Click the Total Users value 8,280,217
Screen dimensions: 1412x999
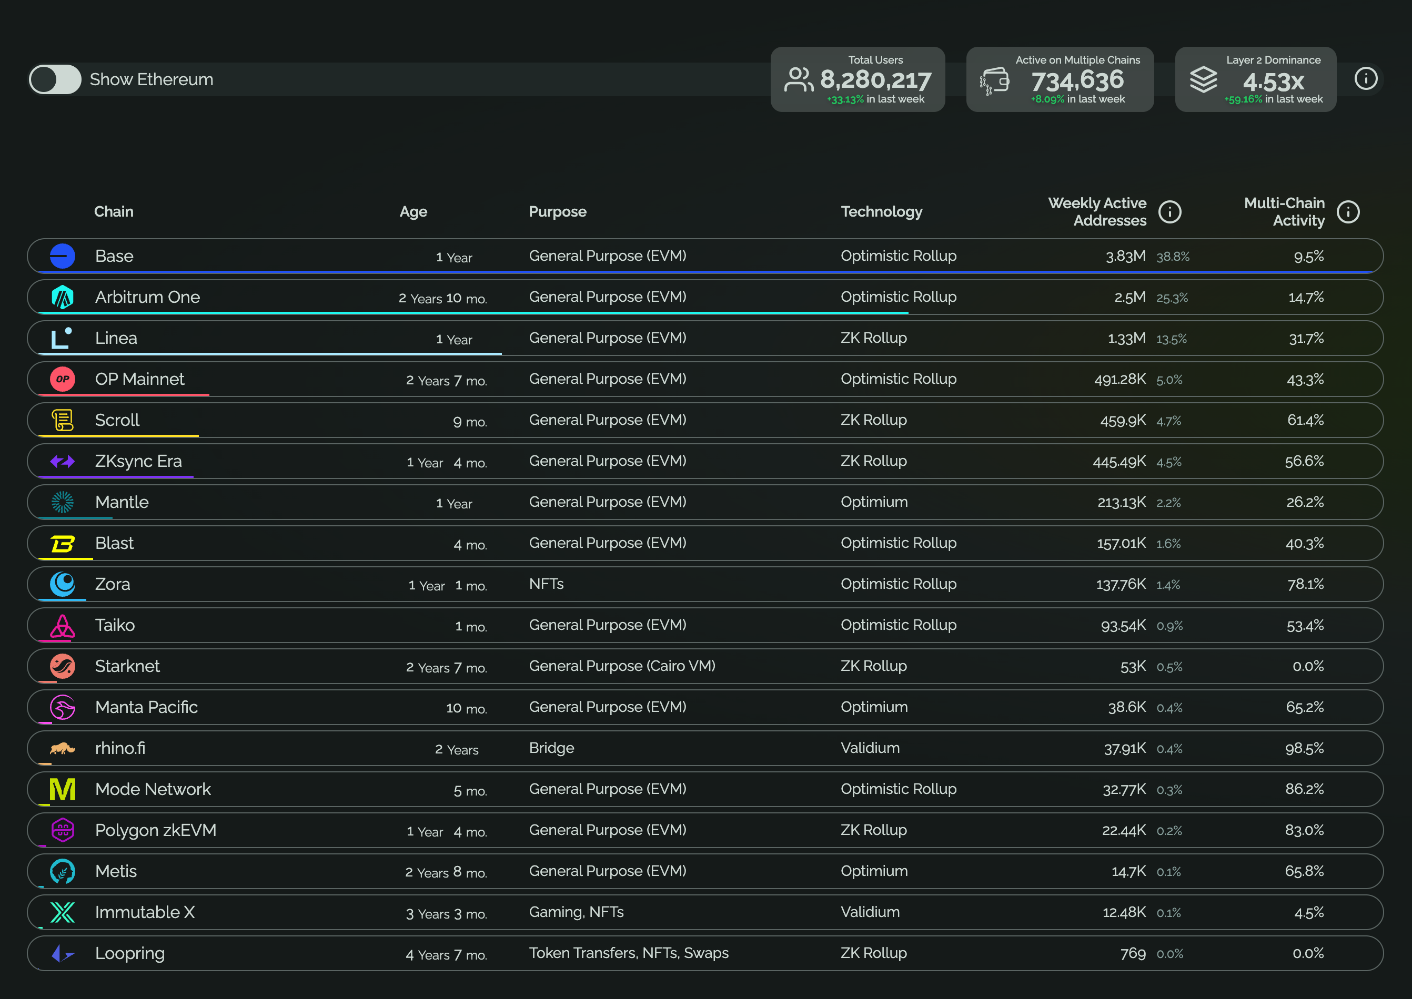point(876,80)
